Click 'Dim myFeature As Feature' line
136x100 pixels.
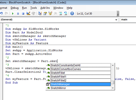click(x=27, y=43)
